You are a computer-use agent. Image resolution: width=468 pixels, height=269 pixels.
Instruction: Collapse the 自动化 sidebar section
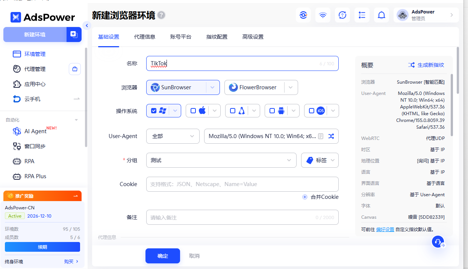click(76, 120)
